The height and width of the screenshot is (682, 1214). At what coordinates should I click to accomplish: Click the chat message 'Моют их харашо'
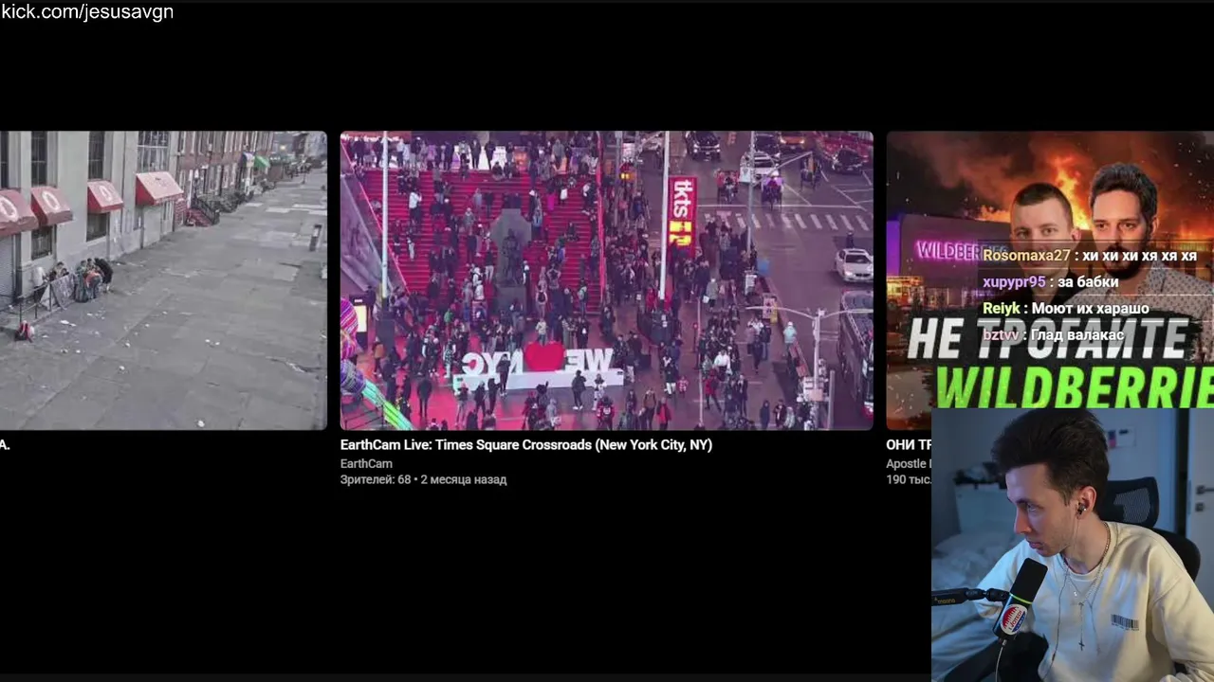(x=1090, y=309)
